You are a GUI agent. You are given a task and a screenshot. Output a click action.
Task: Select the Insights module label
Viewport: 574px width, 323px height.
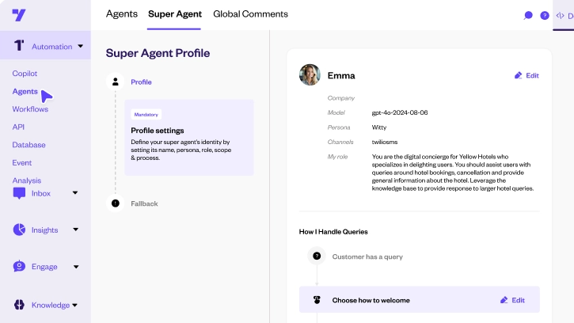pyautogui.click(x=44, y=230)
